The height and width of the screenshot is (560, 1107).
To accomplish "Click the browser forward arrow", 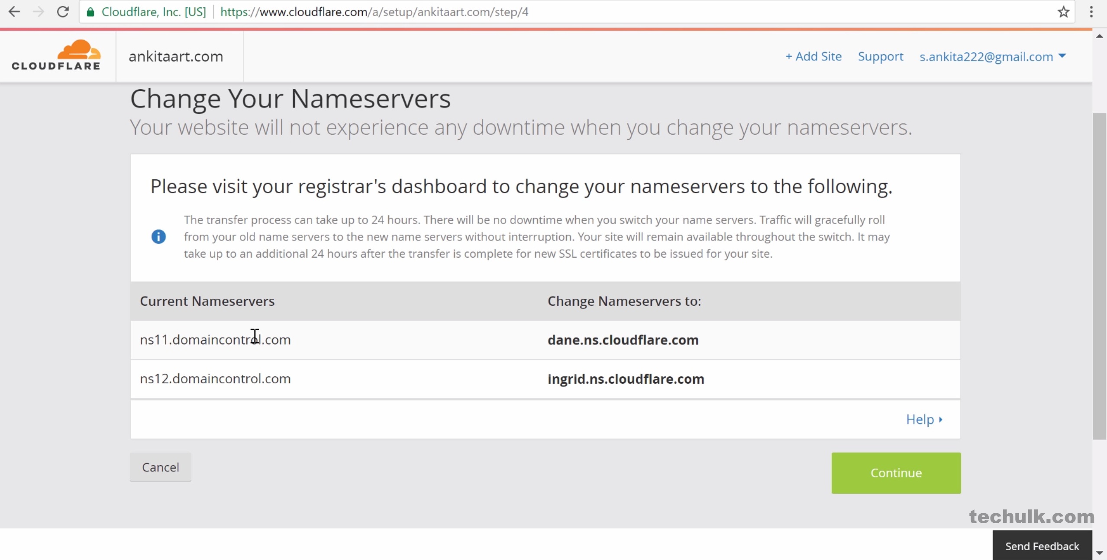I will click(39, 12).
